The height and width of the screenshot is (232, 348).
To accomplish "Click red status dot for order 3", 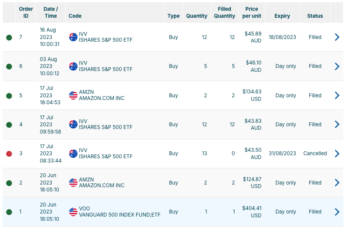I will 9,154.
